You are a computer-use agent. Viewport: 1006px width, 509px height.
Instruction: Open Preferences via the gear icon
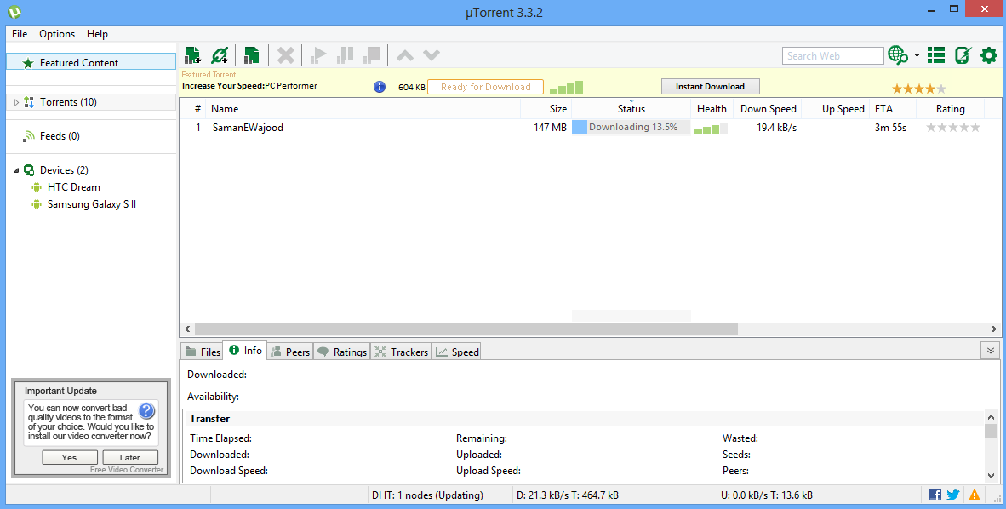pos(988,55)
